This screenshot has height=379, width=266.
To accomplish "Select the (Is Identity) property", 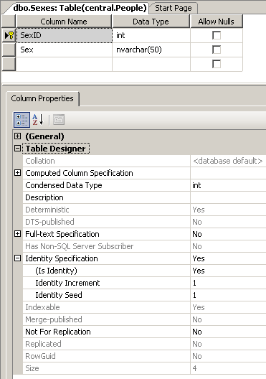I will (106, 271).
